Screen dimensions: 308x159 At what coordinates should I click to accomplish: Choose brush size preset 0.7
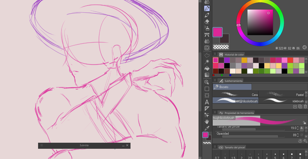point(217,155)
